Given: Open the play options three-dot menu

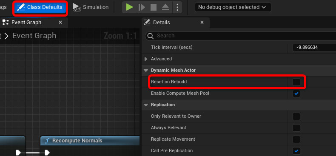Looking at the screenshot, I should pyautogui.click(x=177, y=7).
